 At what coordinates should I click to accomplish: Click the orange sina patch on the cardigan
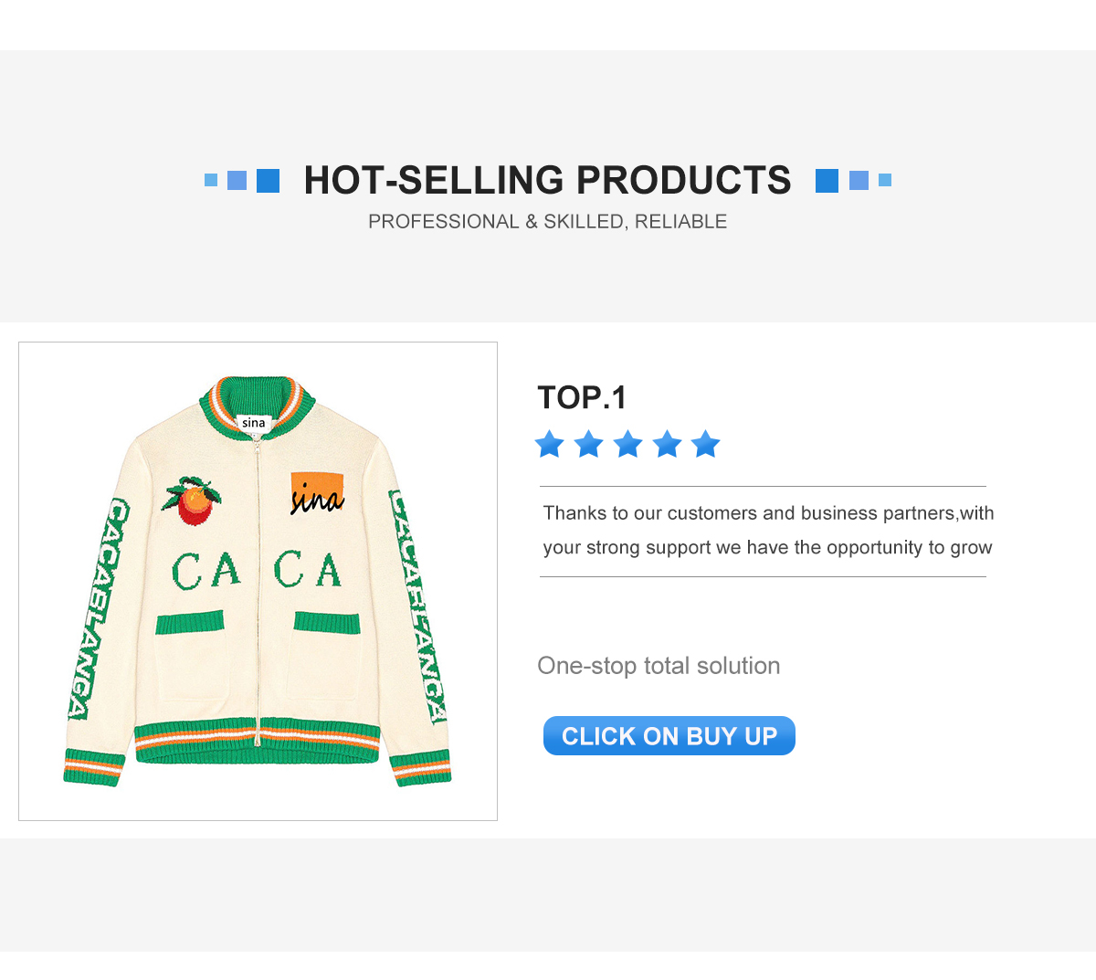coord(318,493)
